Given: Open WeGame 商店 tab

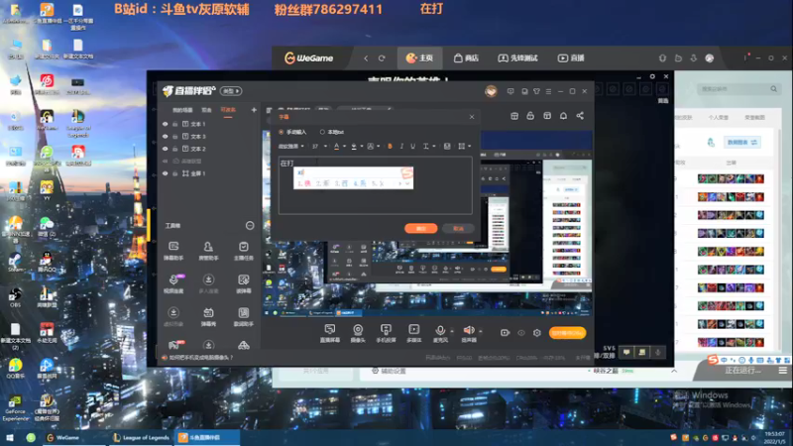Looking at the screenshot, I should pyautogui.click(x=466, y=58).
